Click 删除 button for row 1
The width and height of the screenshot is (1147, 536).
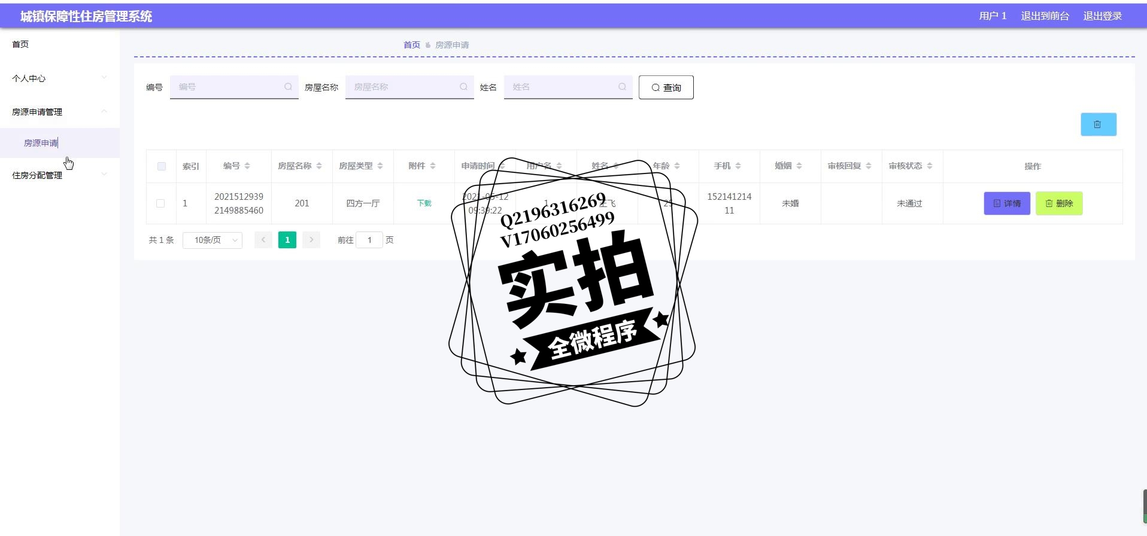pyautogui.click(x=1059, y=203)
